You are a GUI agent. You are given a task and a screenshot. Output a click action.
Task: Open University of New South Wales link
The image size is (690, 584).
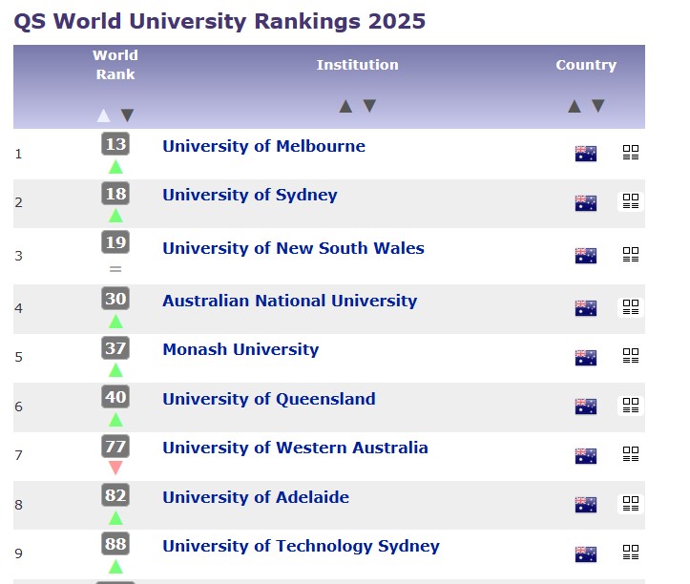293,248
